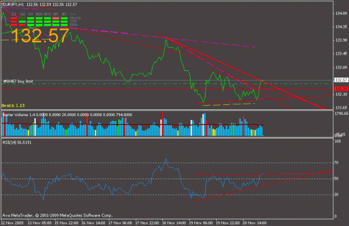The height and width of the screenshot is (226, 349).
Task: Click the D1 timeframe label
Action: click(x=14, y=15)
